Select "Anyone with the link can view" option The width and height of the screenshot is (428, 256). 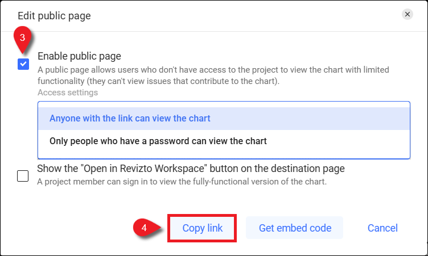click(130, 119)
